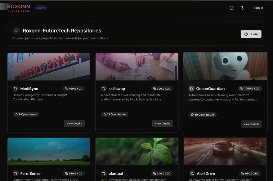The image size is (273, 181).
Task: Click OceanGuardian repository icon
Action: (x=191, y=88)
